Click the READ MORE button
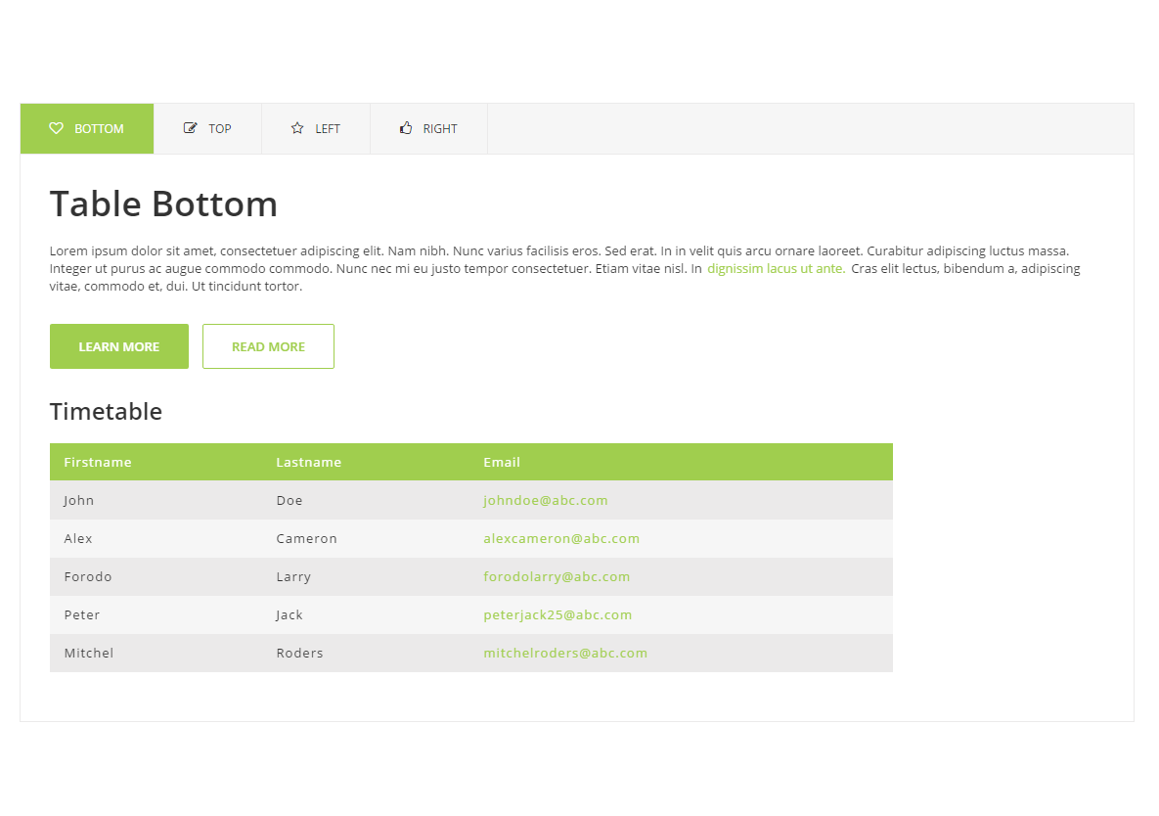This screenshot has width=1159, height=816. pyautogui.click(x=268, y=346)
